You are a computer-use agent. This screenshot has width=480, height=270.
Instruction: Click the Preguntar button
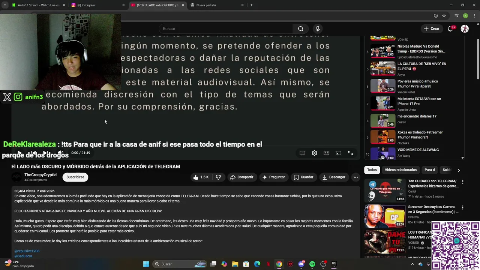(x=274, y=177)
